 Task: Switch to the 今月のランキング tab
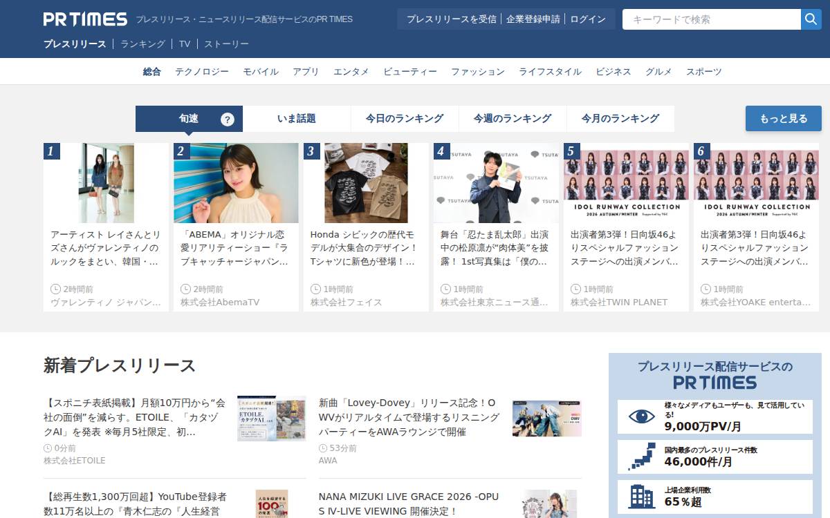coord(620,119)
